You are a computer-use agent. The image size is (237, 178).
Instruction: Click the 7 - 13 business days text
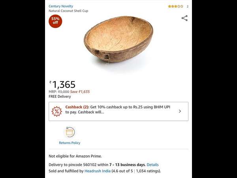click(x=127, y=165)
